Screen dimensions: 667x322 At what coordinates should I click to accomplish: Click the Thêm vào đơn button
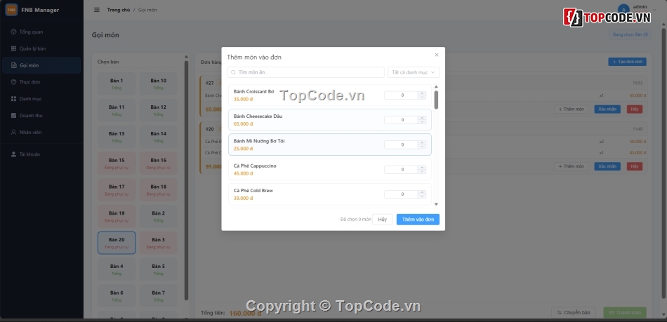(x=418, y=220)
